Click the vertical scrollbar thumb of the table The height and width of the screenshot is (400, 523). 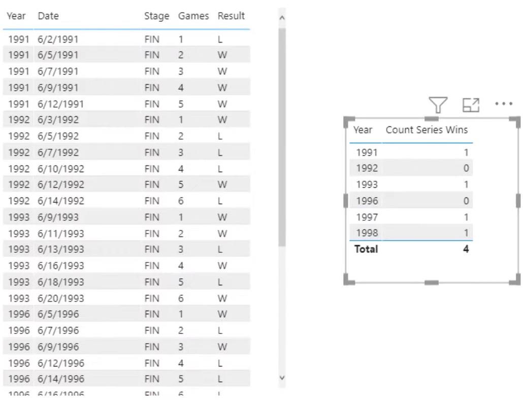(282, 138)
